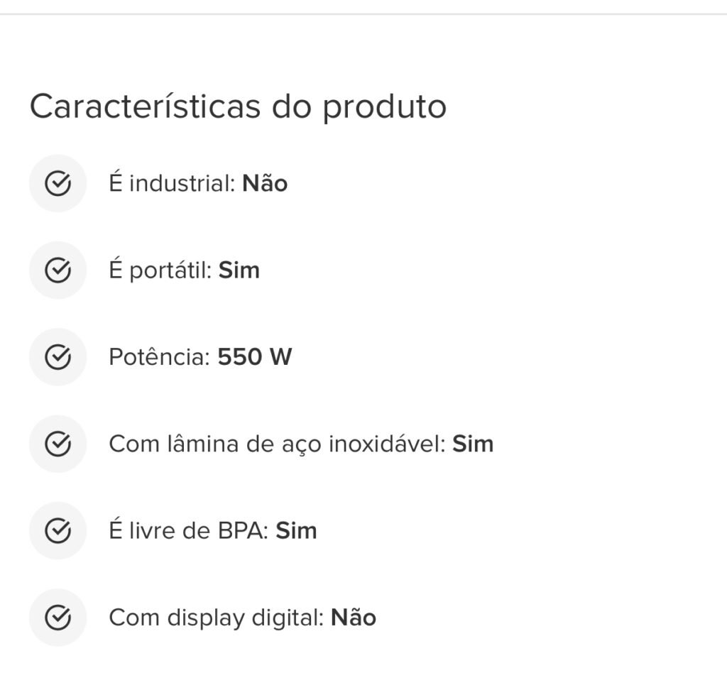
Task: Click the É livre de BPA label
Action: coord(189,530)
